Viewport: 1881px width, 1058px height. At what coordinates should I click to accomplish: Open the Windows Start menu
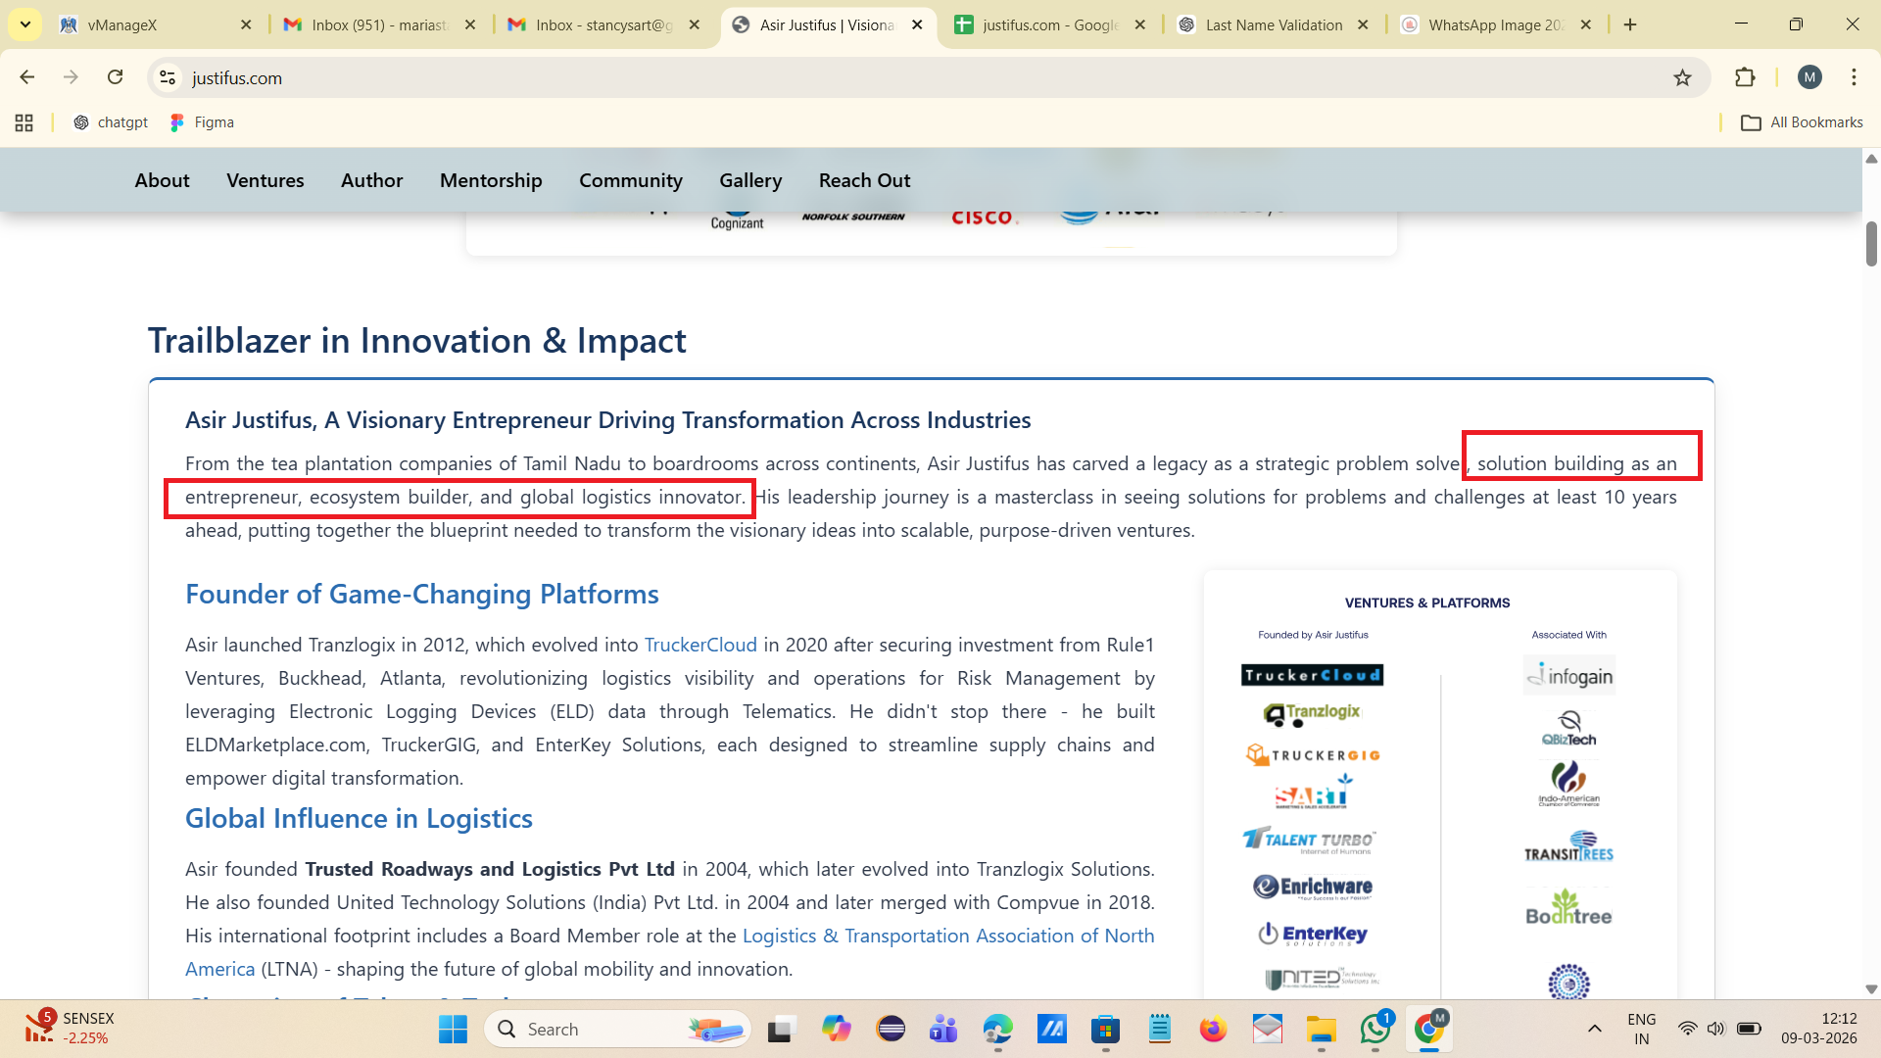click(453, 1029)
